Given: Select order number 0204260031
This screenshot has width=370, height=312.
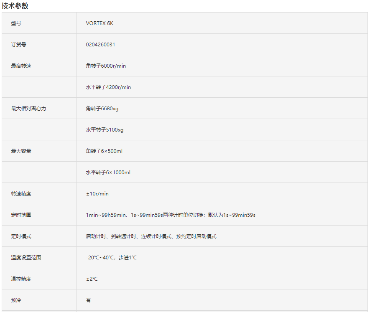Looking at the screenshot, I should click(x=100, y=45).
